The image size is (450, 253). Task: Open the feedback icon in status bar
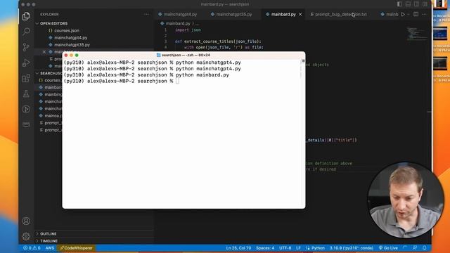[x=415, y=248]
